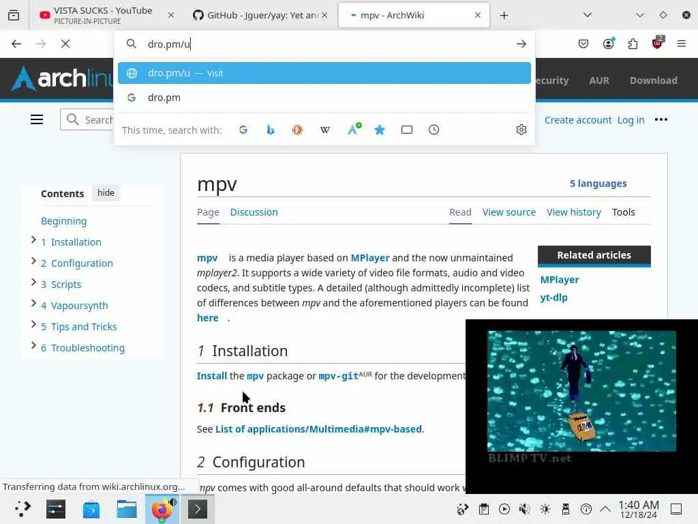Click Create account link
This screenshot has width=698, height=524.
tap(578, 120)
